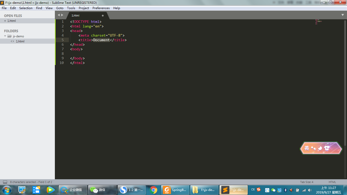Open the Tools menu
The width and height of the screenshot is (347, 195).
[71, 8]
